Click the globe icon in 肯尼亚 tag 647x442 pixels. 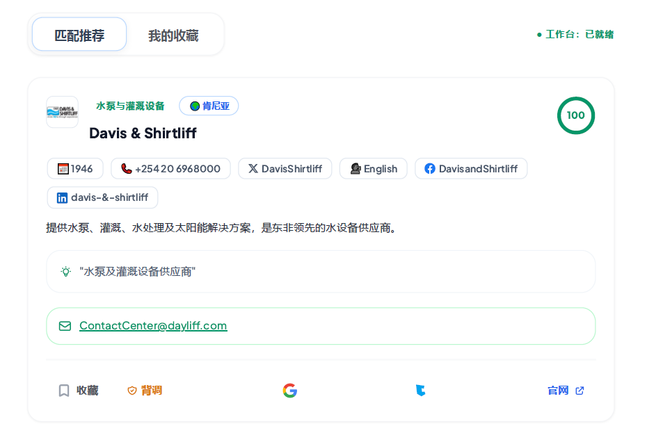195,106
